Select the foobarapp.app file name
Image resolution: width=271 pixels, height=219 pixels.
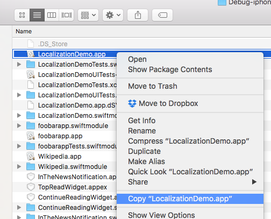[x=60, y=136]
